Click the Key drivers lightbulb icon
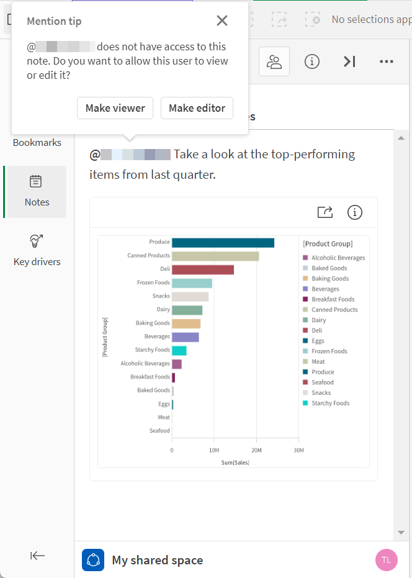412x578 pixels. pos(36,241)
